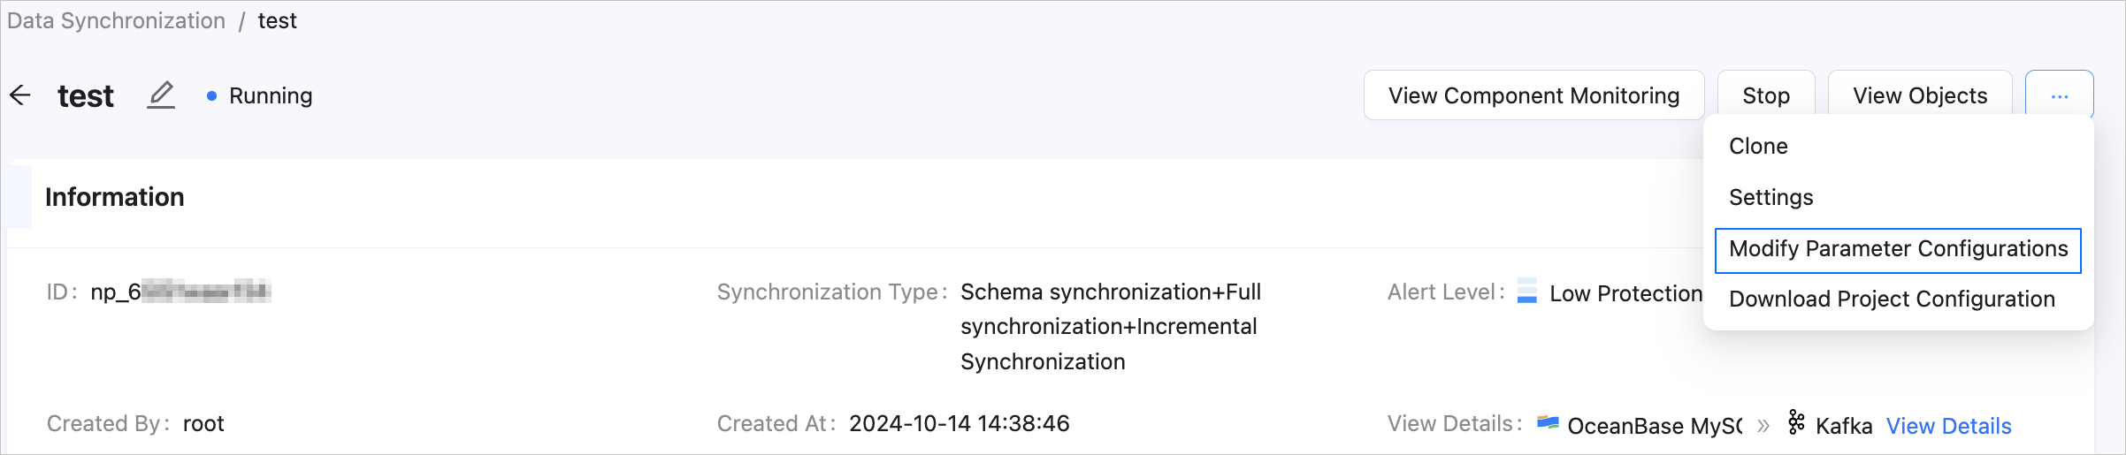Viewport: 2126px width, 455px height.
Task: Click the blue Running status dot
Action: [x=211, y=96]
